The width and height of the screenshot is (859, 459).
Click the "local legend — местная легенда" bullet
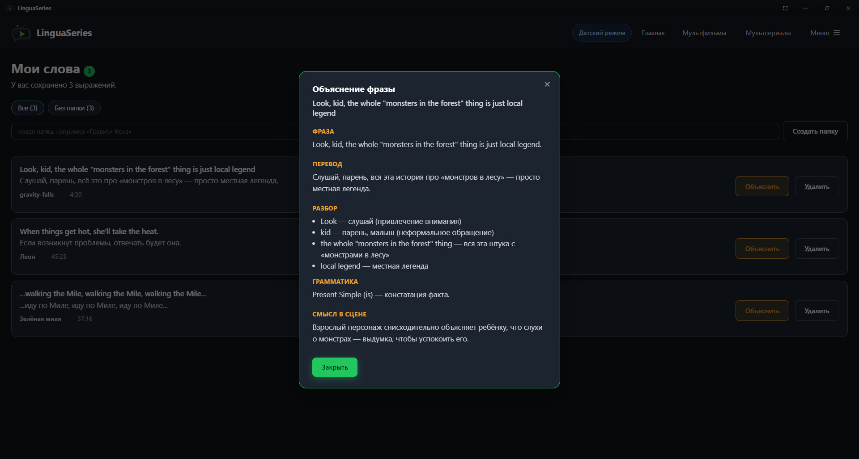374,266
